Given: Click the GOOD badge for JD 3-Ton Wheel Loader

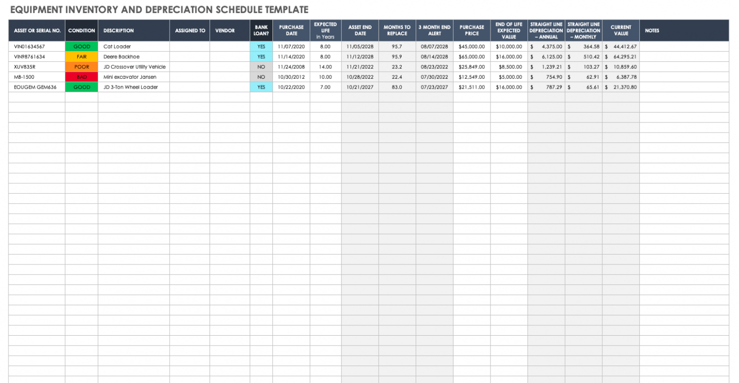Looking at the screenshot, I should pos(81,87).
